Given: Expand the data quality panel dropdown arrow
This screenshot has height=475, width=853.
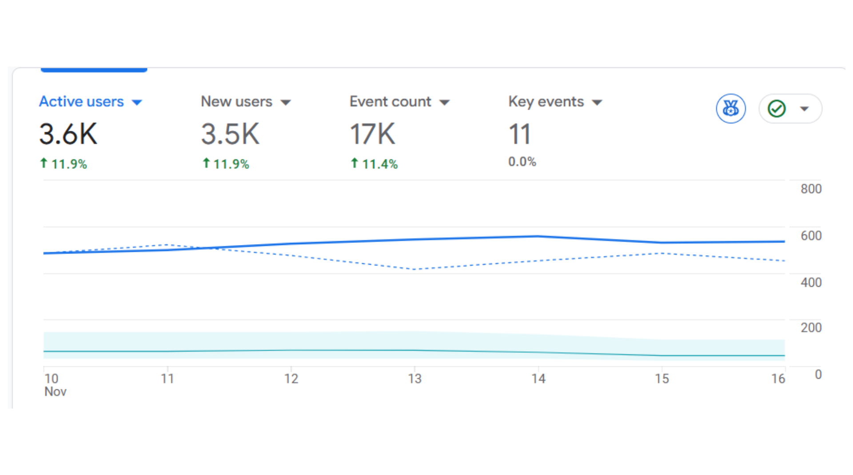Looking at the screenshot, I should click(804, 108).
